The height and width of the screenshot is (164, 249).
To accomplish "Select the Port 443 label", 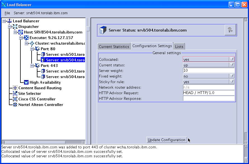I will [x=49, y=66].
